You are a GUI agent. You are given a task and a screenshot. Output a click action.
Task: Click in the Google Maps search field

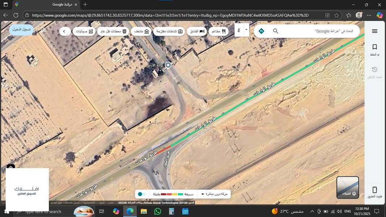[x=318, y=31]
